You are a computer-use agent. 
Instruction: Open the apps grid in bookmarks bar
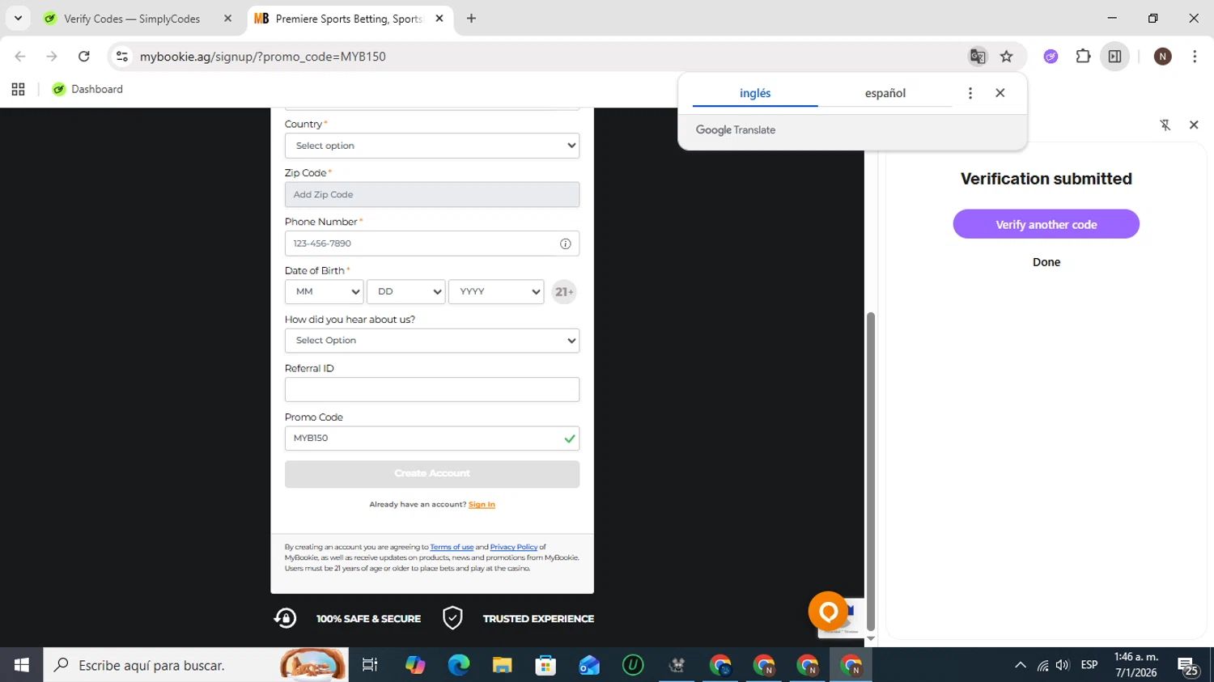click(18, 89)
